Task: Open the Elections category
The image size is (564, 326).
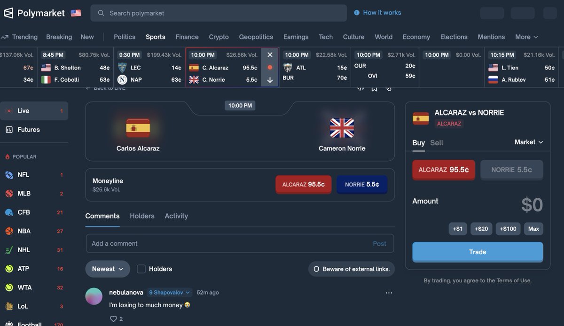Action: point(454,37)
